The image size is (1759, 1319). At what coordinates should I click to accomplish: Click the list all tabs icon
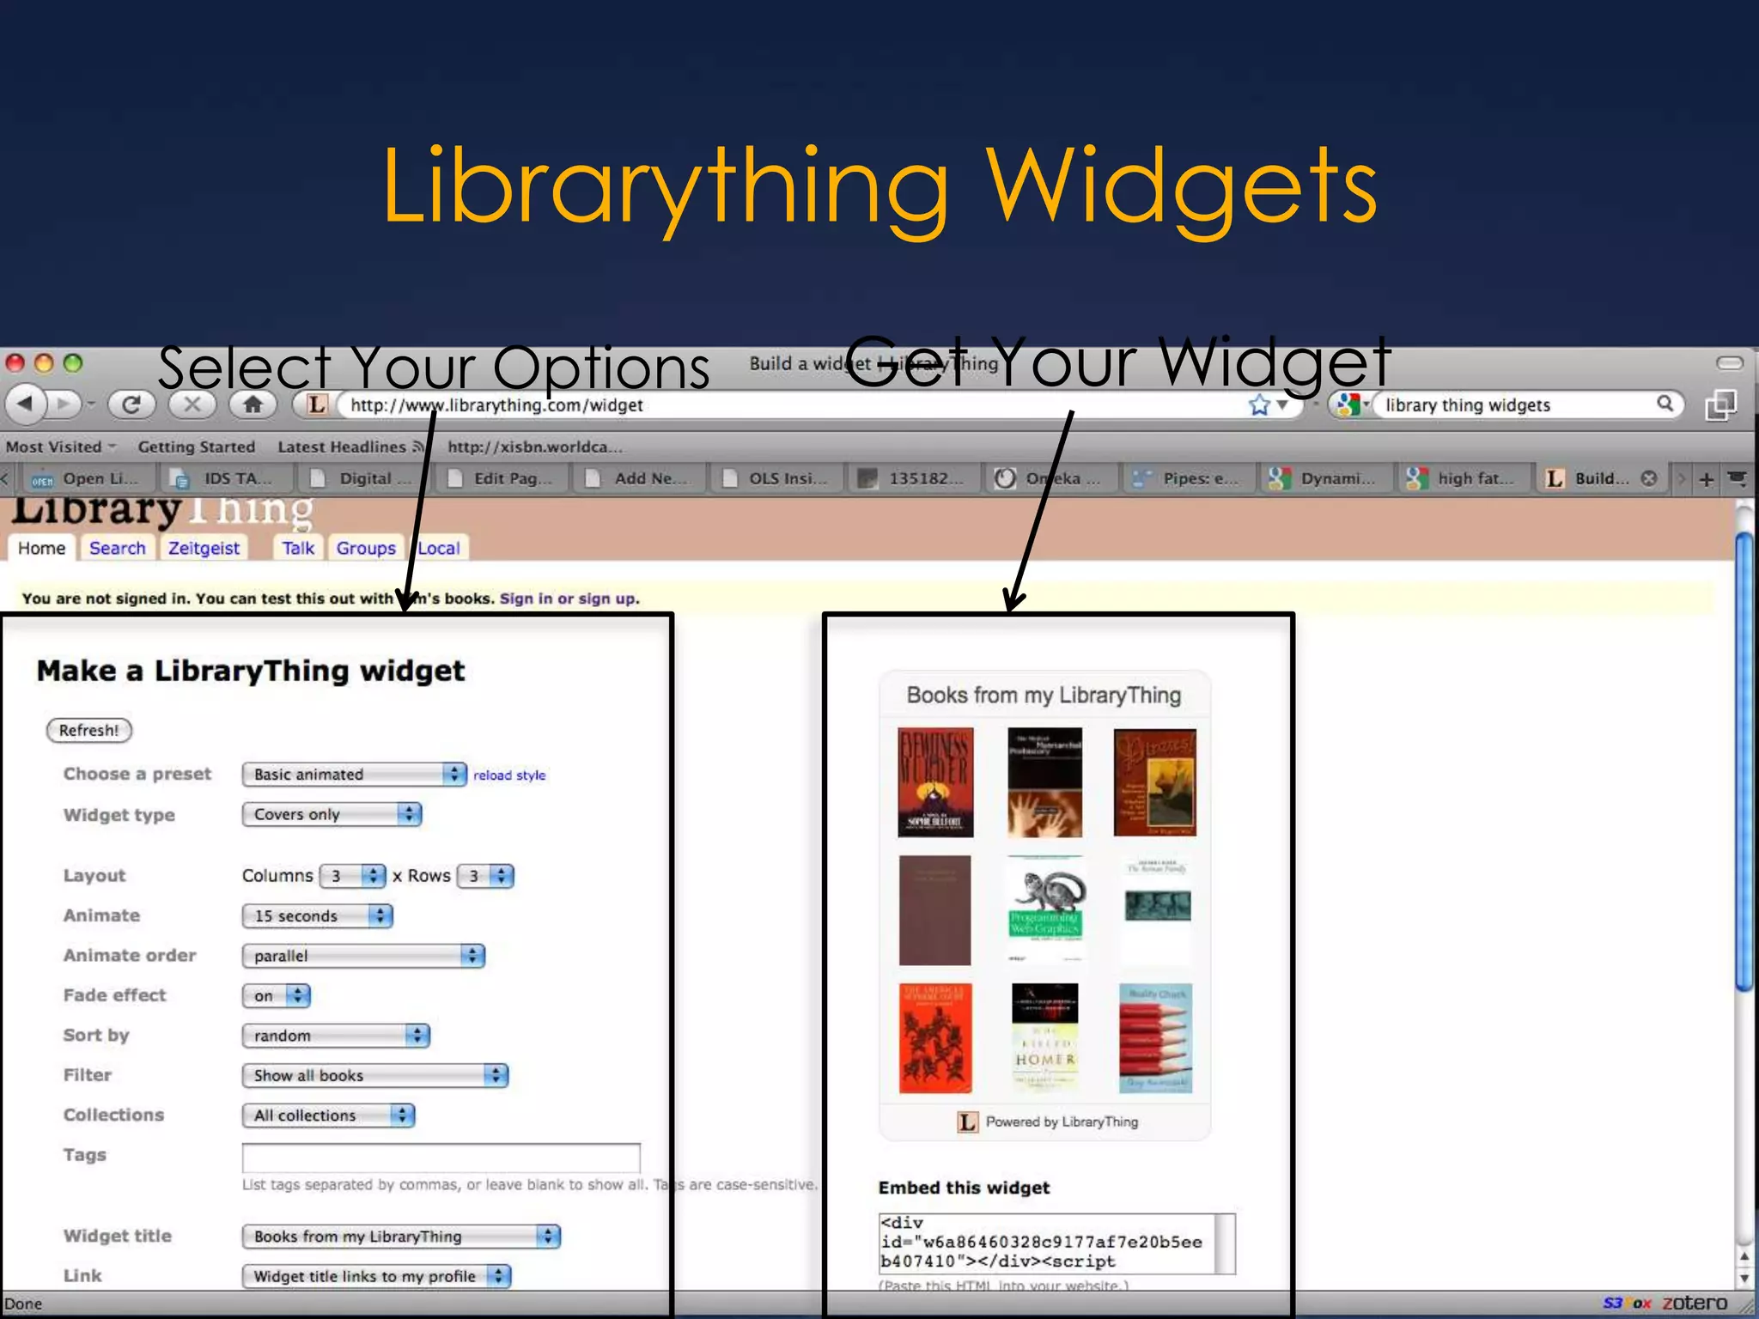tap(1738, 478)
